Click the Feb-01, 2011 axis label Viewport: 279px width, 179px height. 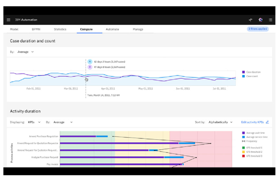(34, 89)
